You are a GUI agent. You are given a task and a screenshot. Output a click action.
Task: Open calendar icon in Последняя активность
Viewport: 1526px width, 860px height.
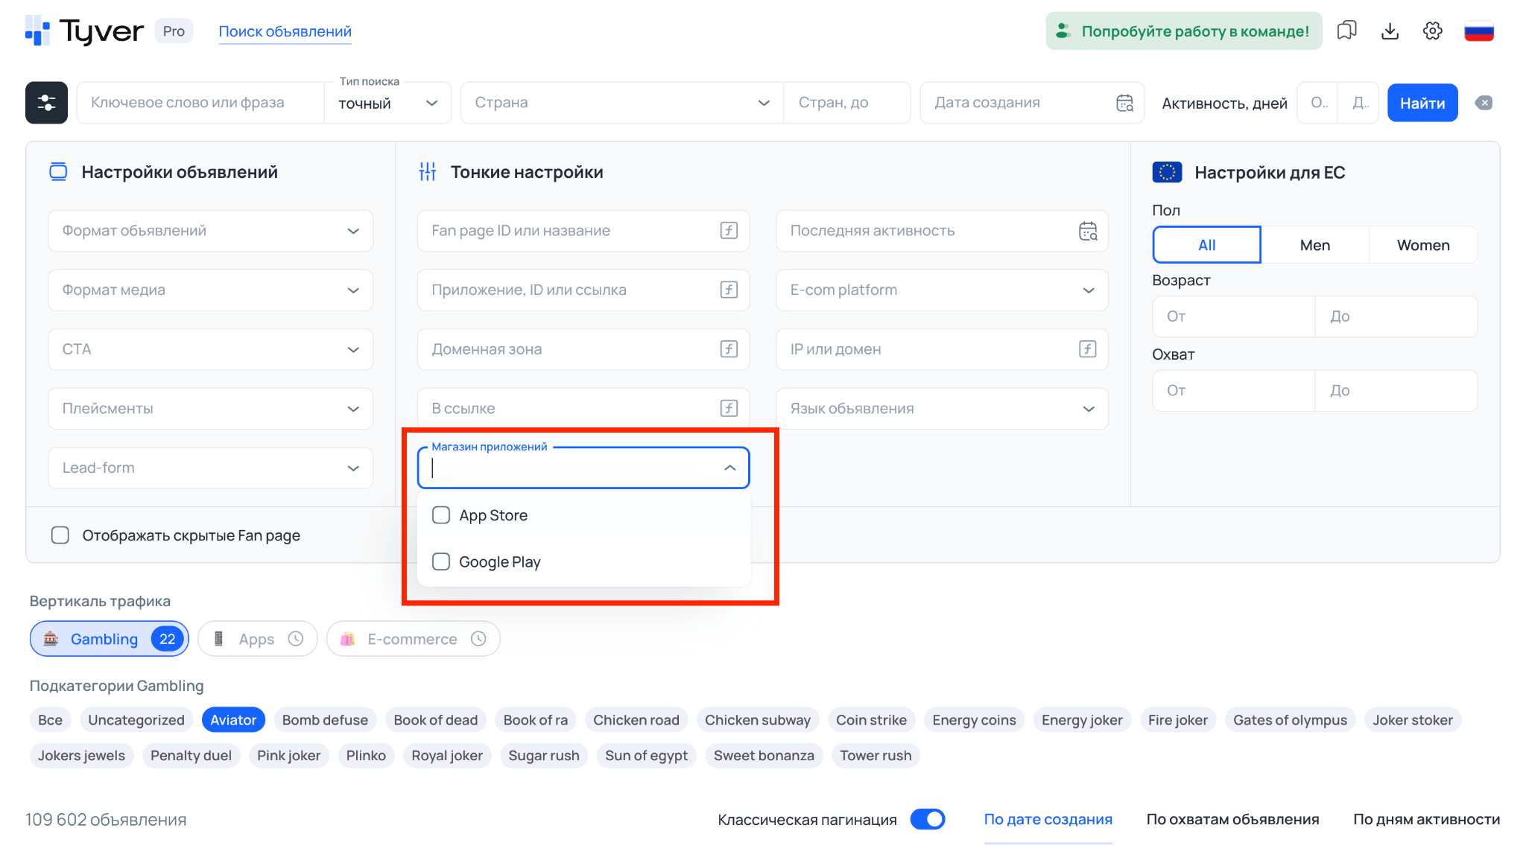pos(1088,231)
